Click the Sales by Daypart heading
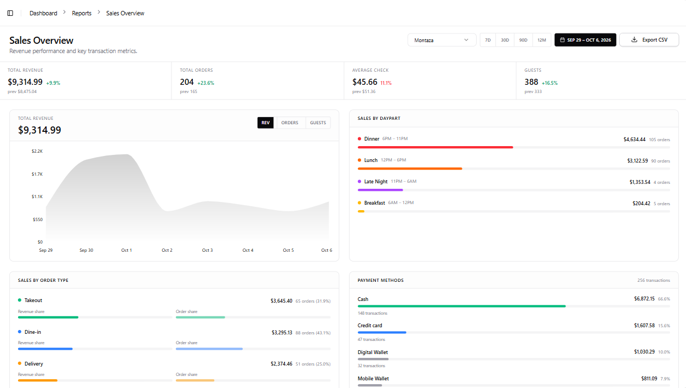The width and height of the screenshot is (686, 388). (379, 118)
